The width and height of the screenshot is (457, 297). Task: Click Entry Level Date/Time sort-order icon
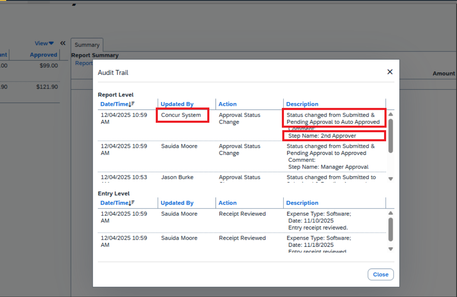pyautogui.click(x=132, y=203)
